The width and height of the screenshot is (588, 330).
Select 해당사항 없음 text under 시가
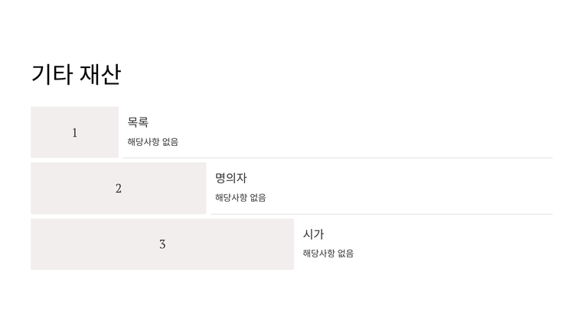coord(328,254)
